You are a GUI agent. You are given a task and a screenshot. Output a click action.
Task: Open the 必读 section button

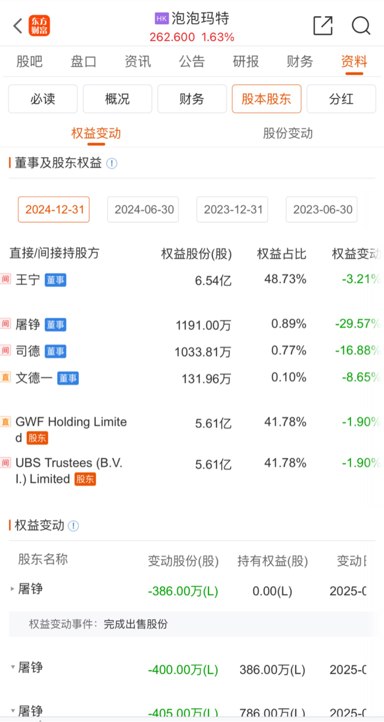(x=43, y=99)
